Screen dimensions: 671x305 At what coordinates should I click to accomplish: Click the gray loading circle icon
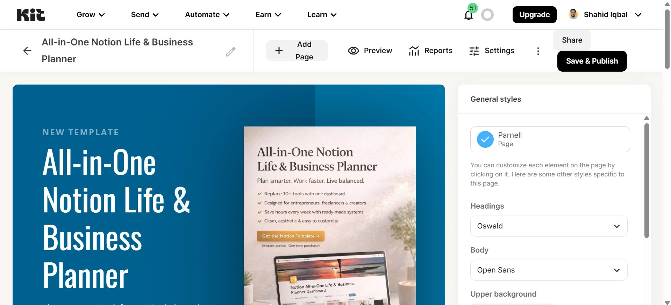pyautogui.click(x=487, y=15)
